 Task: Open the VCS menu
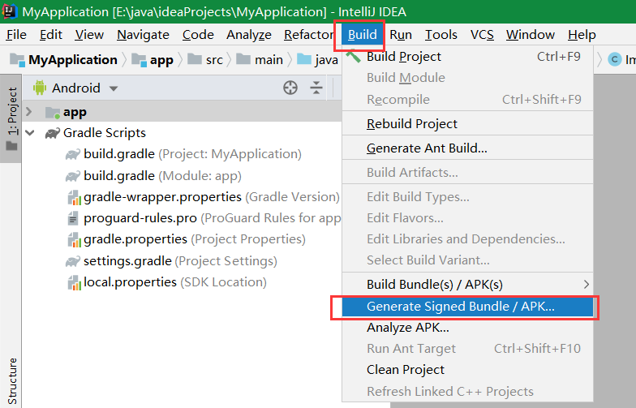click(482, 35)
